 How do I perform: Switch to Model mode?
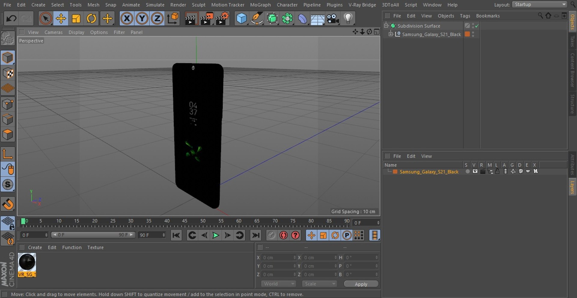point(8,57)
